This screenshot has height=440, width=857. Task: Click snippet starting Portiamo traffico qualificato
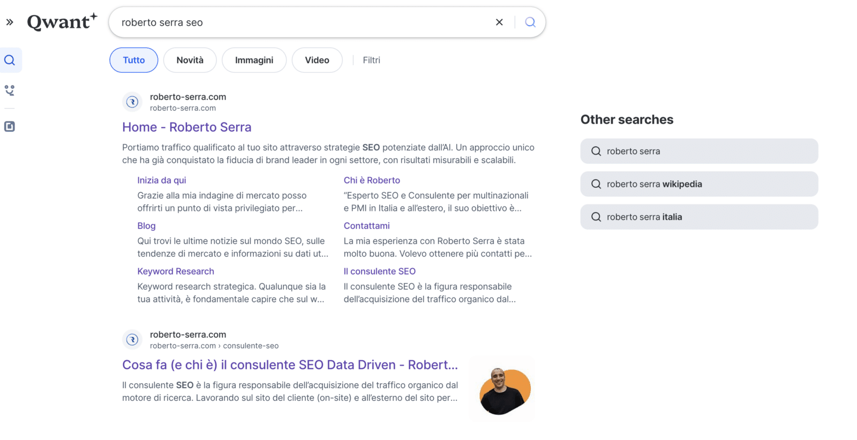[x=328, y=154]
